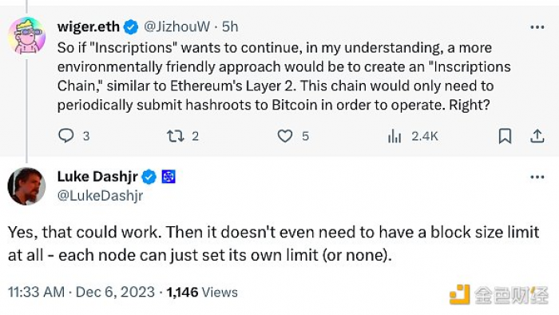Open the 11:33 AM · Dec 6, 2023 timestamp
559x315 pixels.
click(81, 292)
